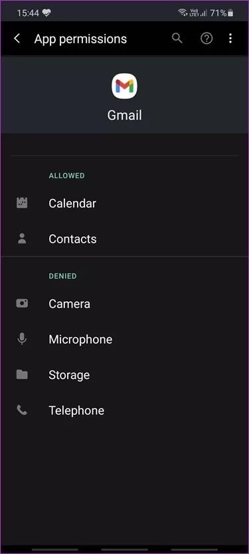Open Telephone permission settings

click(125, 410)
